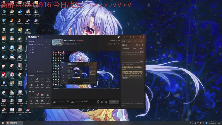
Task: Open the microphone device dropdown arrow
Action: coord(56,101)
